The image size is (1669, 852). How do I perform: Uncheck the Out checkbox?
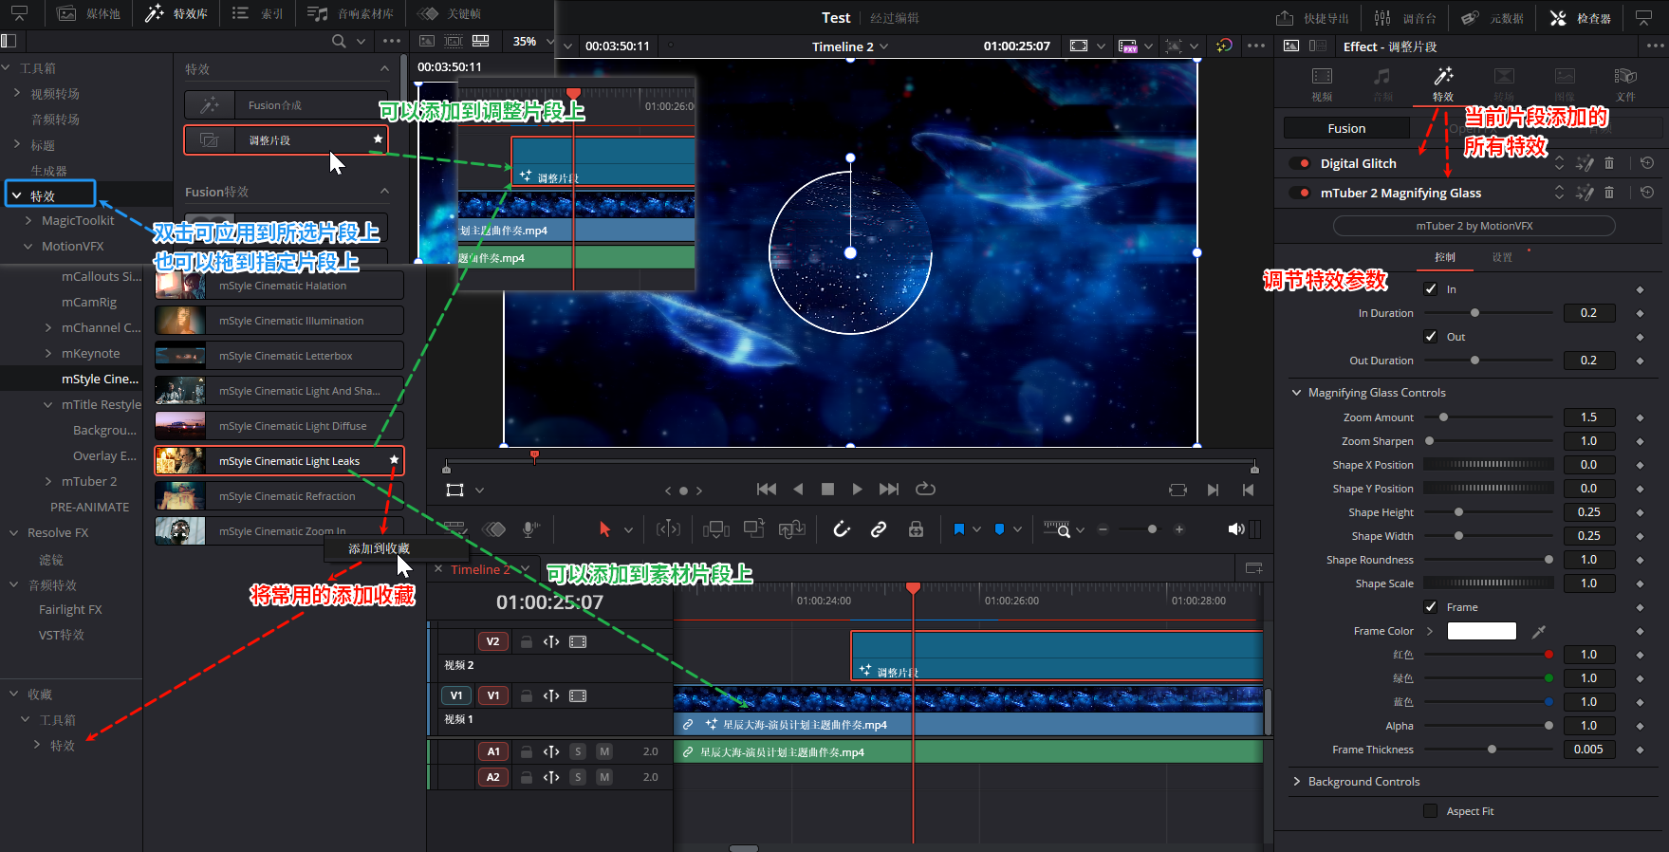[1431, 337]
